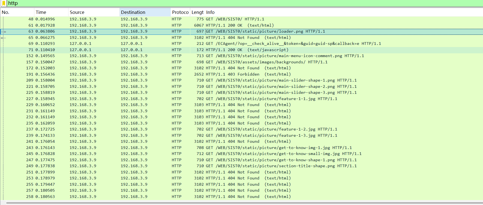This screenshot has width=483, height=205.
Task: Select packet 253 404 Not Found row
Action: point(241,178)
